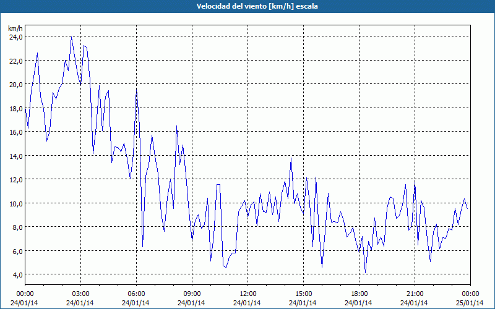Click the wind speed peak at 24 km/h
Screen dimensions: 495x309
(x=71, y=36)
